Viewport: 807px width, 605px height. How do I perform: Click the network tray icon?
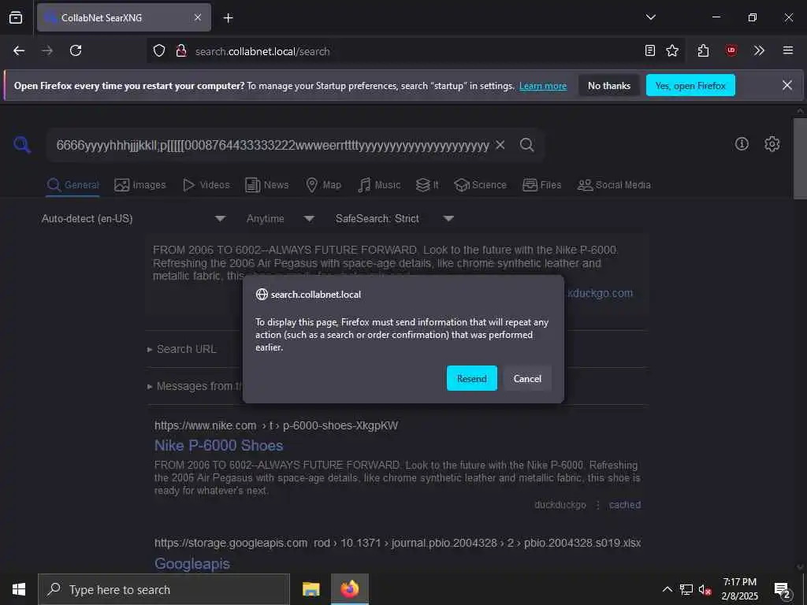pyautogui.click(x=686, y=589)
